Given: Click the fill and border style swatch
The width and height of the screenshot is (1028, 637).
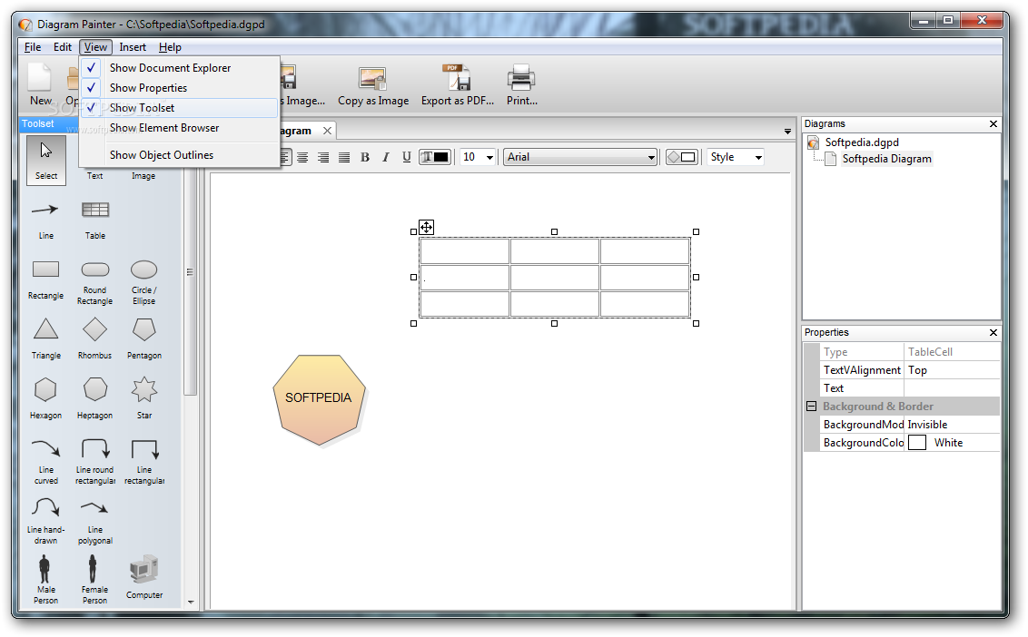Looking at the screenshot, I should coord(681,157).
